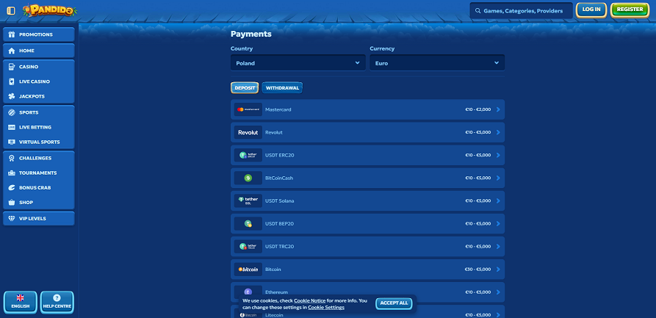
Task: Click the Mastercard logo thumbnail
Action: tap(248, 109)
